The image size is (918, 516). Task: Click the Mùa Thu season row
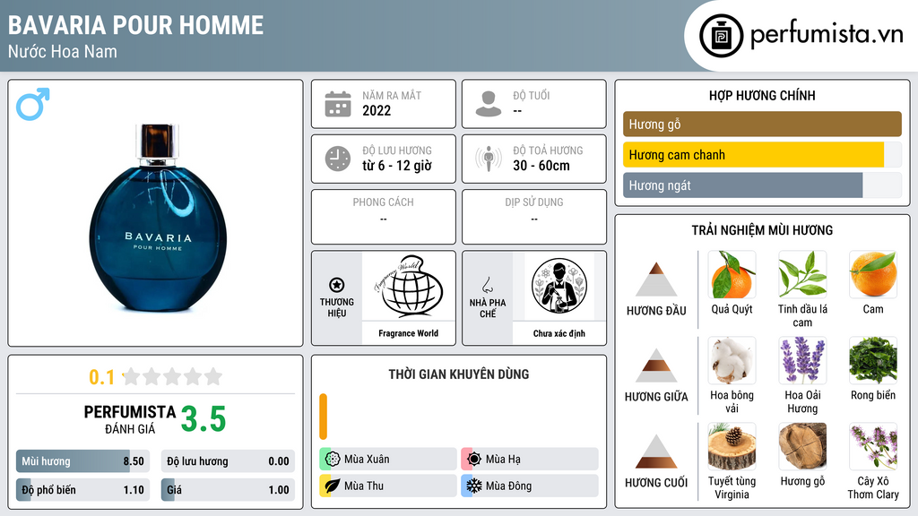pyautogui.click(x=388, y=486)
